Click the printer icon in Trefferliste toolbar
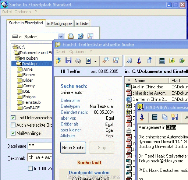The width and height of the screenshot is (188, 180). [x=78, y=60]
